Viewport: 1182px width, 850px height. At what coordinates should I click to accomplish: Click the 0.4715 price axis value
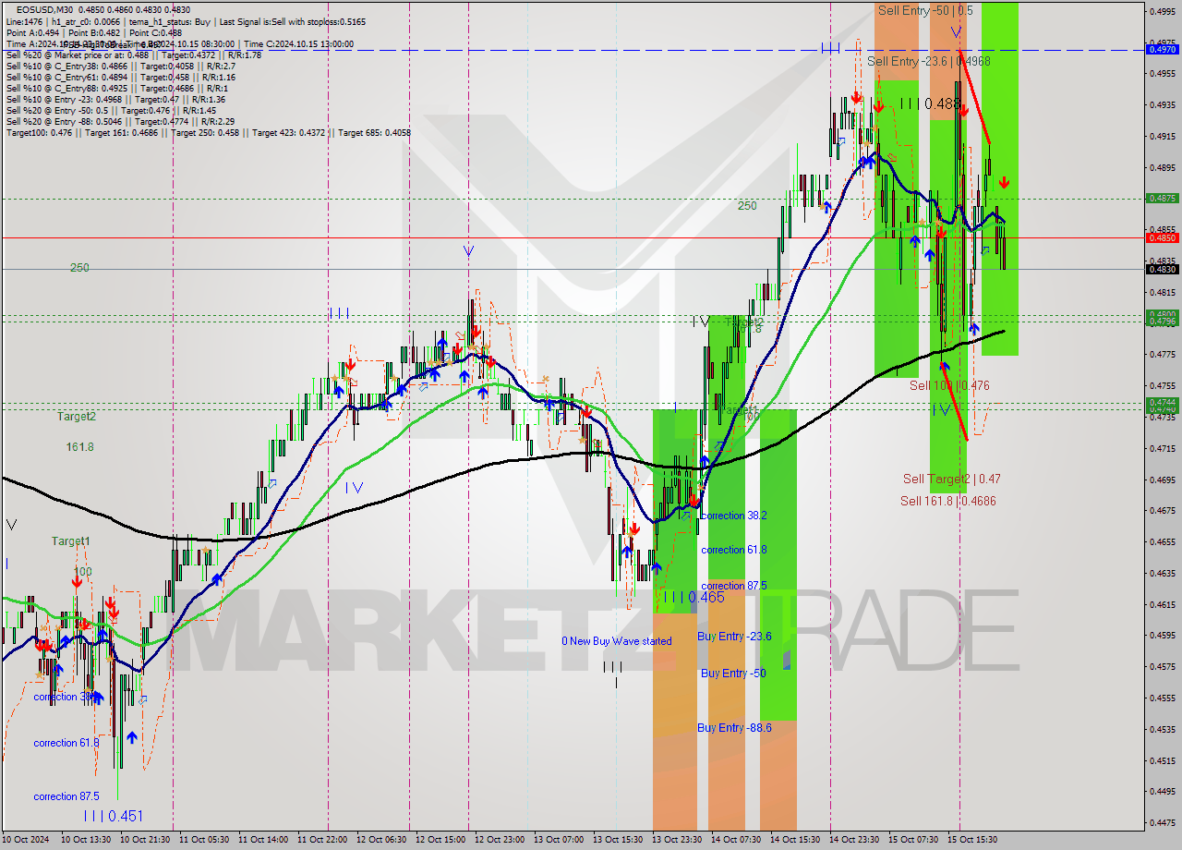[x=1162, y=448]
